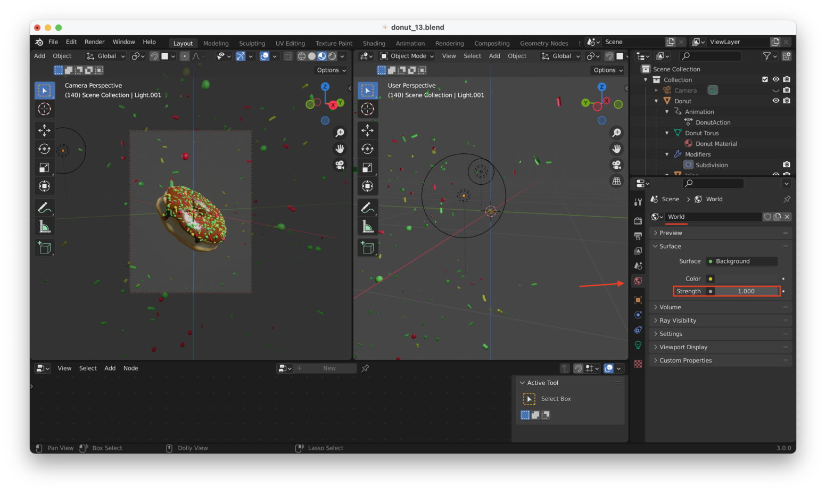
Task: Switch to orthographic grid view in right viewport
Action: coord(616,181)
